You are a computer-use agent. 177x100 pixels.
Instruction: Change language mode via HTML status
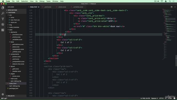pos(170,98)
